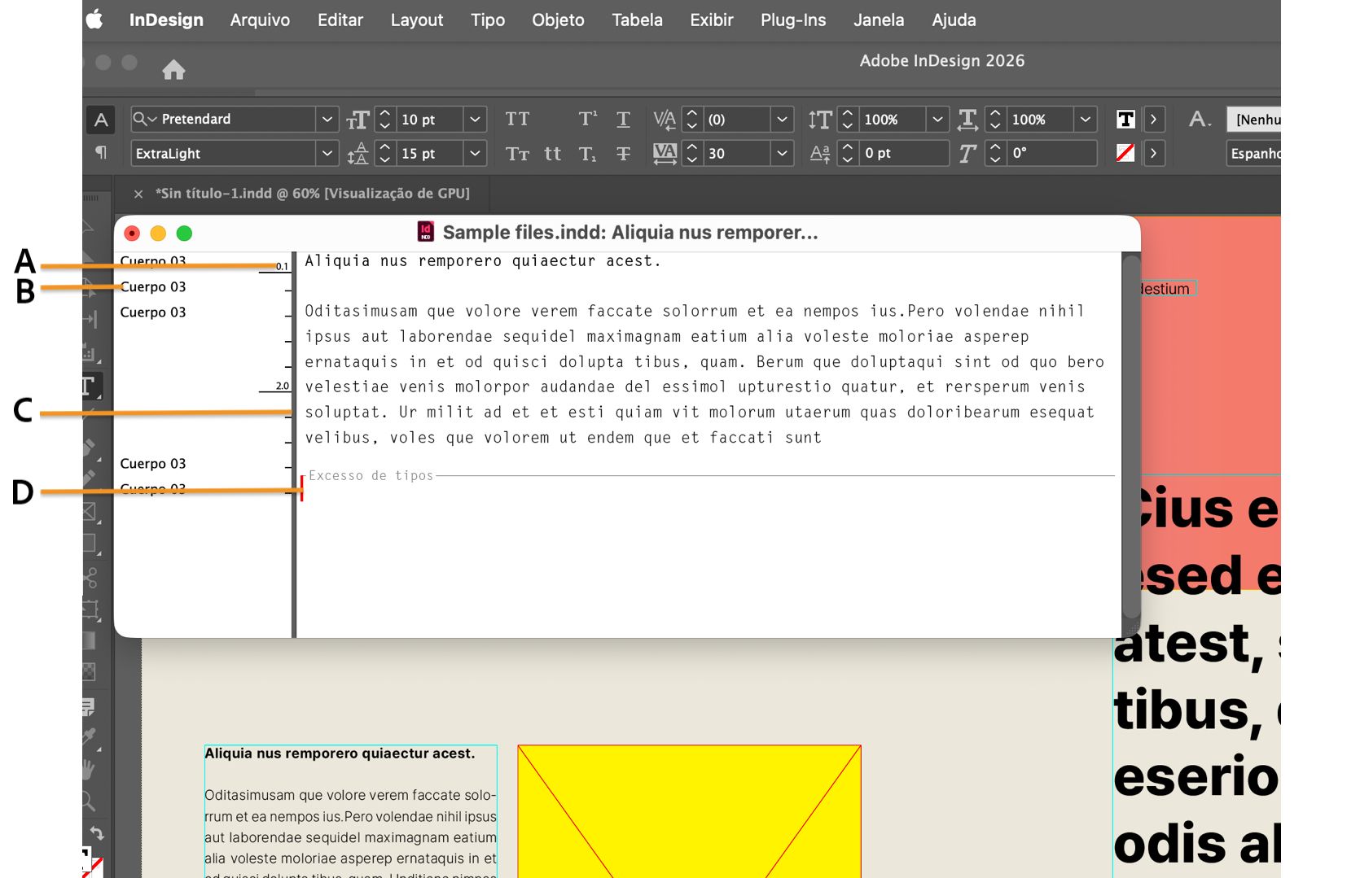Open the Pretendard font family dropdown
The width and height of the screenshot is (1360, 878).
pyautogui.click(x=327, y=120)
